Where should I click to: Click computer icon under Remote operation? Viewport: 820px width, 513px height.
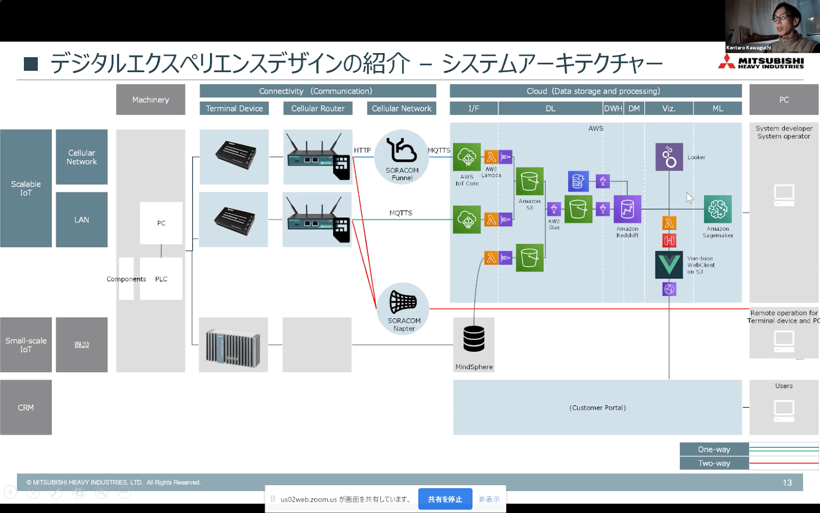pyautogui.click(x=784, y=341)
